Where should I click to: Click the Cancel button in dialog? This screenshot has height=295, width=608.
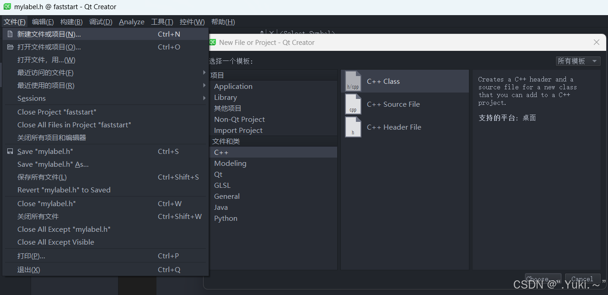click(582, 279)
